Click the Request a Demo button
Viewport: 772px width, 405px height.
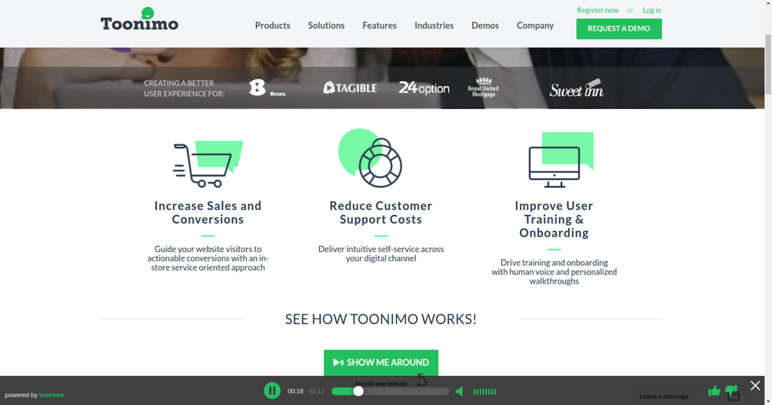(618, 28)
